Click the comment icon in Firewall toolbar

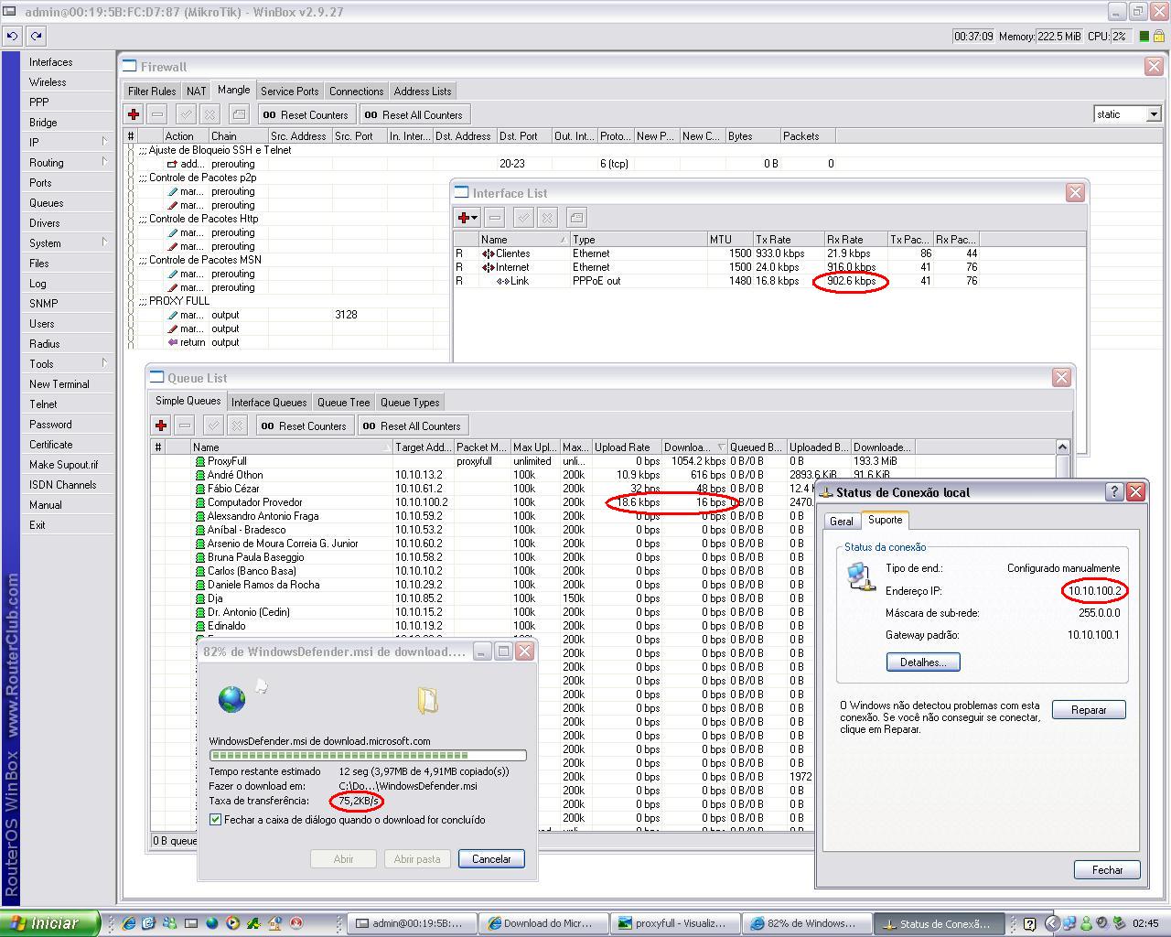[x=239, y=114]
